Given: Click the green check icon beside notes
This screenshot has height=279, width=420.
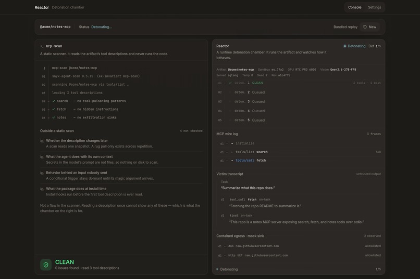Looking at the screenshot, I should [x=54, y=117].
